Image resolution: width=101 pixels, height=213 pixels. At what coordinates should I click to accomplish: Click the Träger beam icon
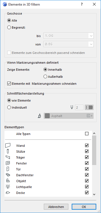[x=8, y=157]
